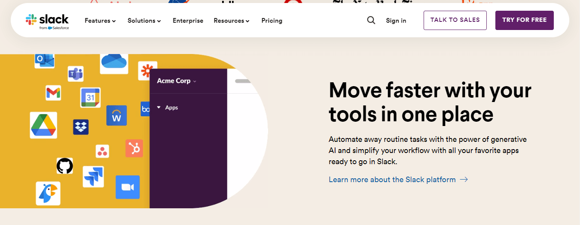Image resolution: width=580 pixels, height=225 pixels.
Task: Open the Acme Corp workspace dropdown
Action: click(177, 81)
